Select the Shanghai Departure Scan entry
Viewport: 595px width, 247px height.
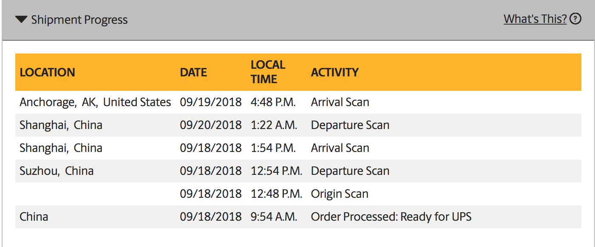coord(350,125)
